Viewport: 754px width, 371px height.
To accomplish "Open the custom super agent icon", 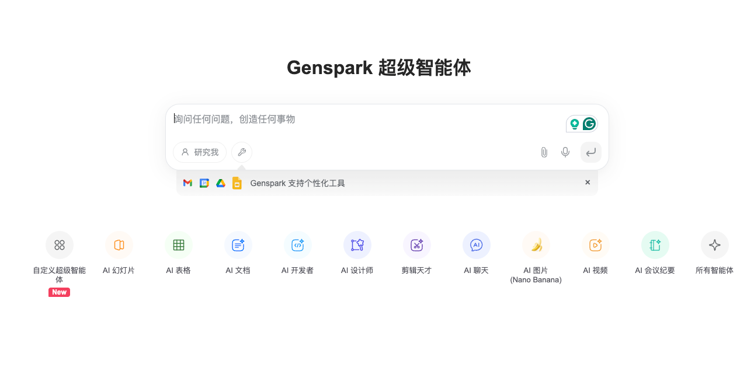I will click(x=60, y=245).
